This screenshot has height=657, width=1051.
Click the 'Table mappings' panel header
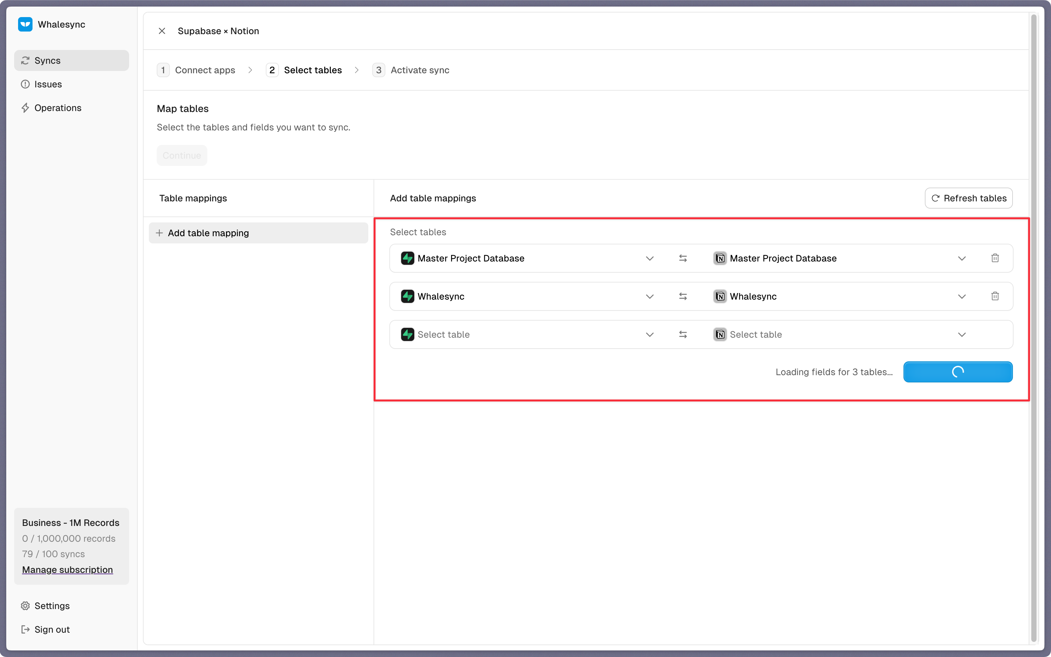[x=193, y=198]
